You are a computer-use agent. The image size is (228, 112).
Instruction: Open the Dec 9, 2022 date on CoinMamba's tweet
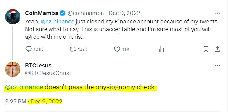click(x=124, y=13)
